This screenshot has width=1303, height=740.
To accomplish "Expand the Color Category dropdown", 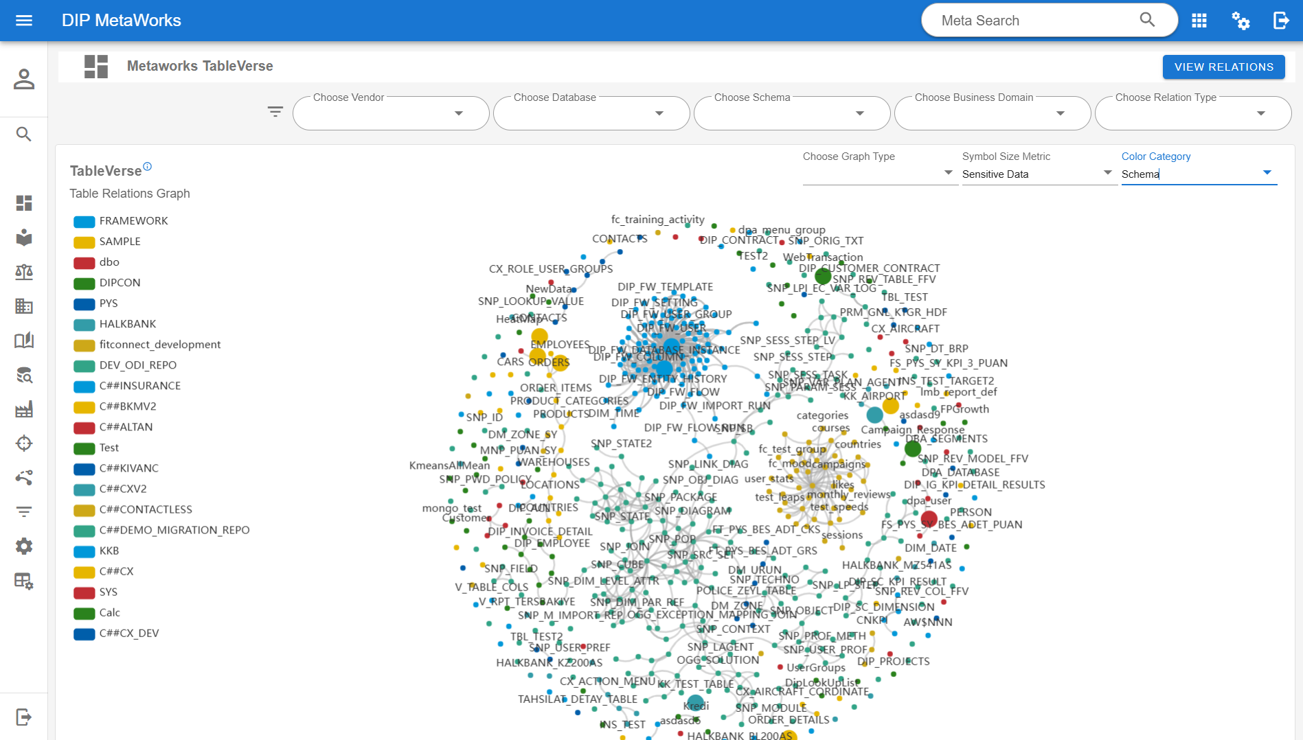I will pos(1198,174).
